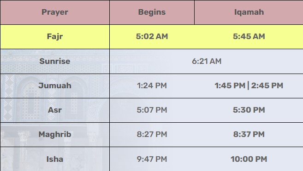Image resolution: width=303 pixels, height=171 pixels.
Task: Select the Maghrib row label
Action: click(x=55, y=134)
